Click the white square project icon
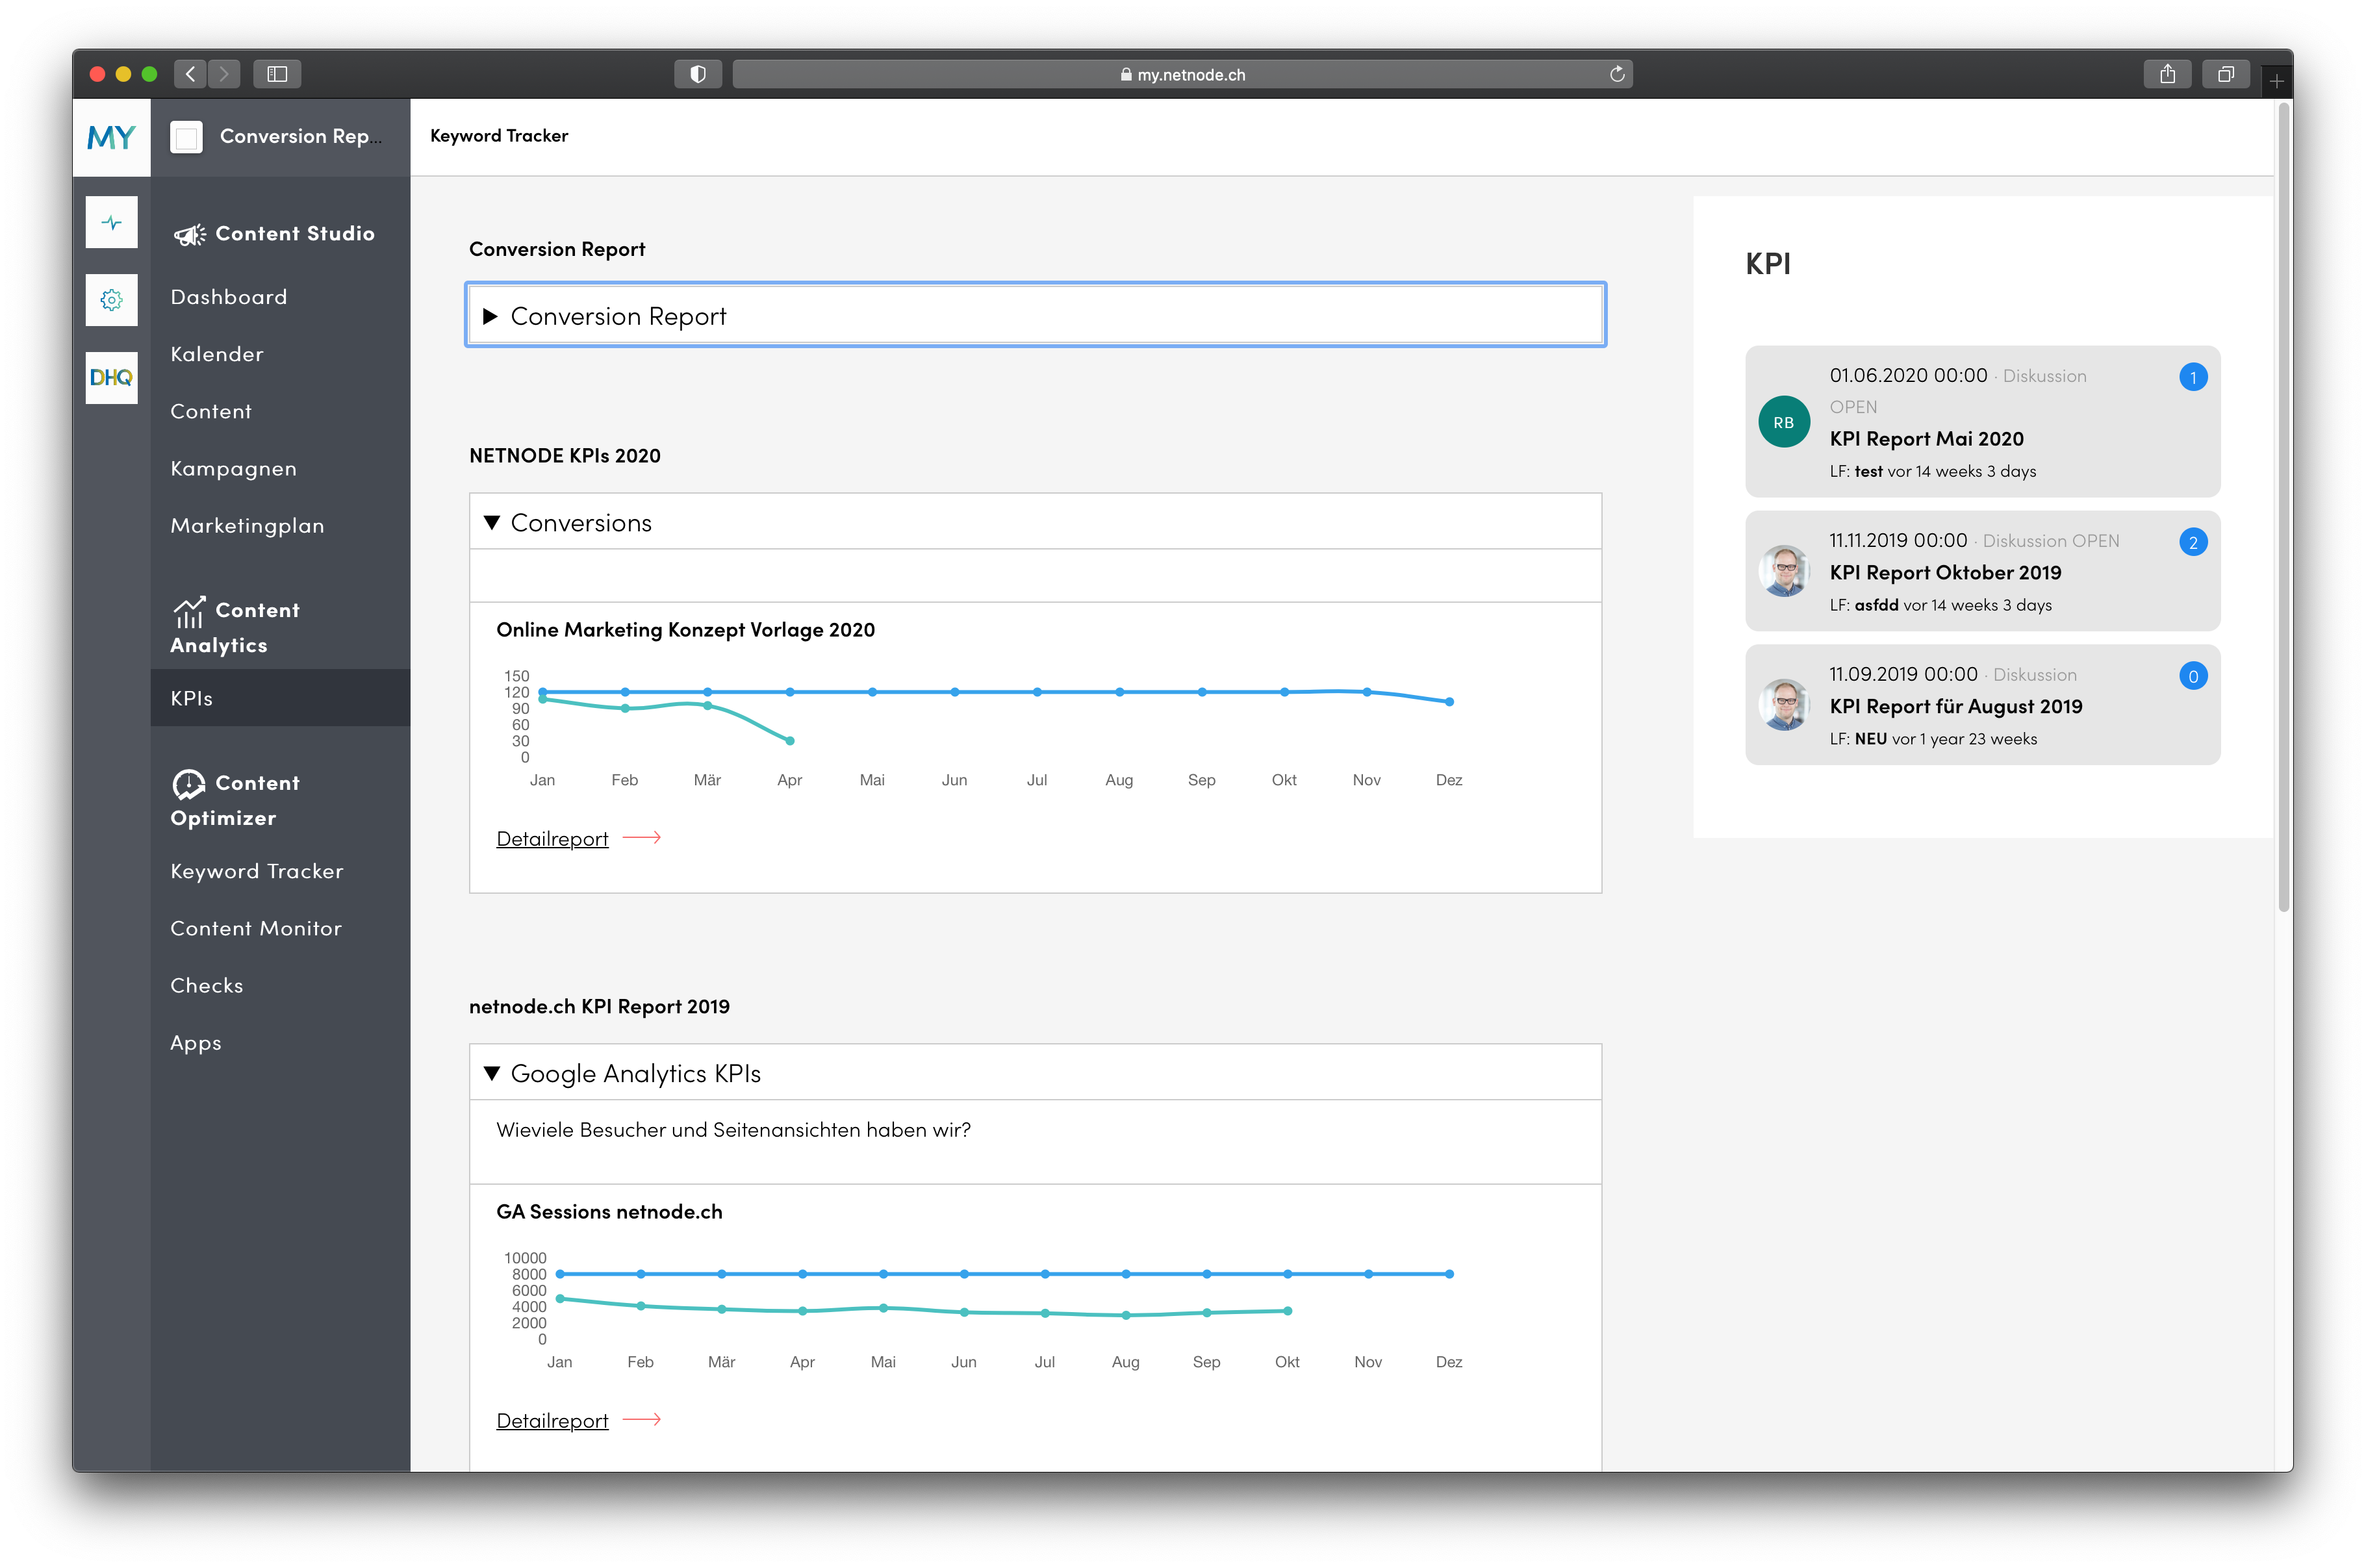Viewport: 2366px width, 1568px height. pyautogui.click(x=186, y=137)
